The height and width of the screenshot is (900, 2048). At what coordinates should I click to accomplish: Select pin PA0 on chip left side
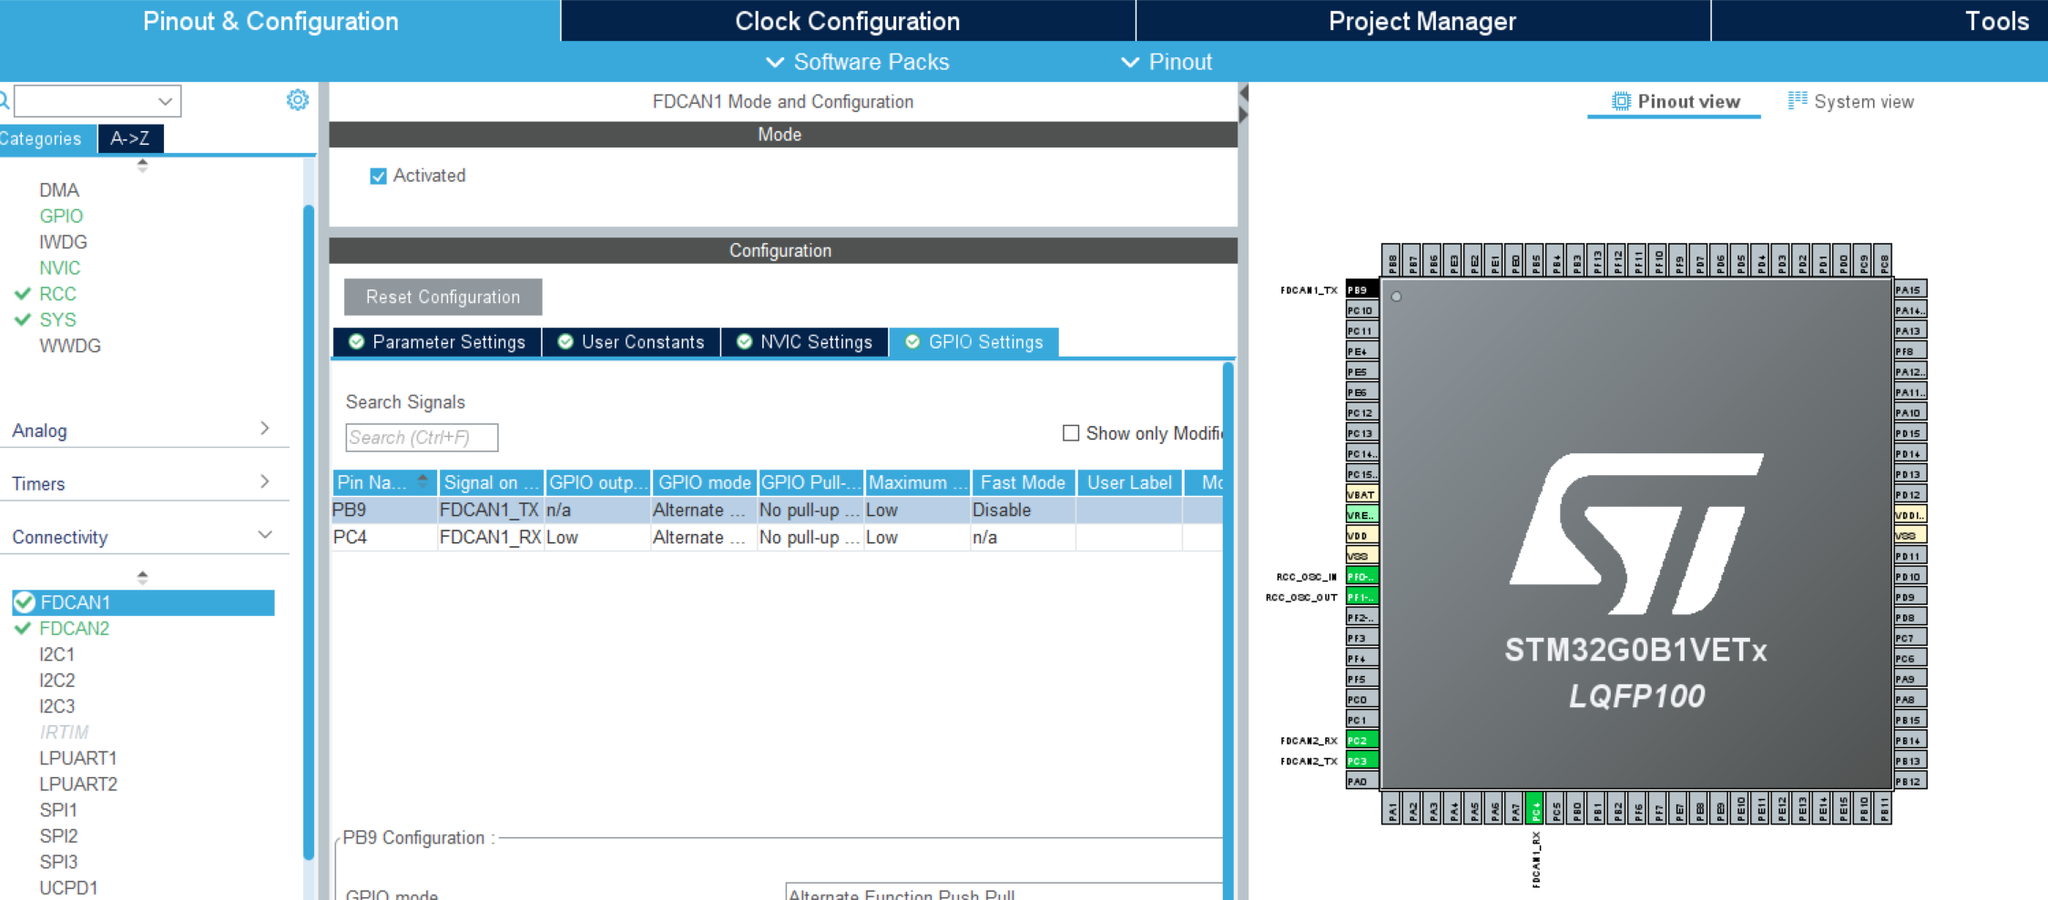[1361, 781]
